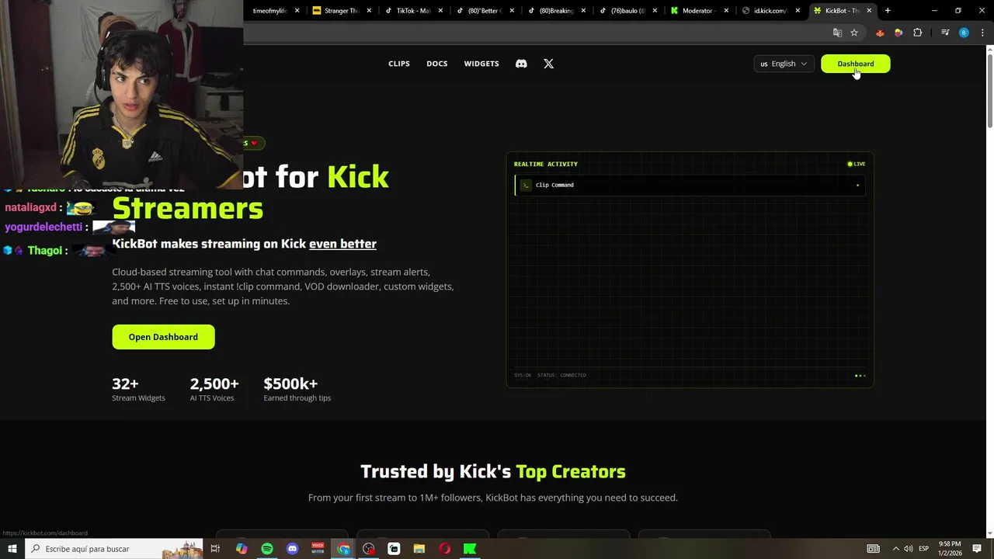Open the Voicemeeter icon in the taskbar
Viewport: 994px width, 559px height.
(x=318, y=549)
